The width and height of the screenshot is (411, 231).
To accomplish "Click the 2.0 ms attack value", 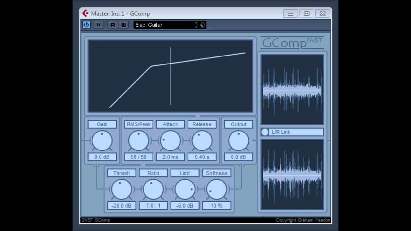I will point(170,157).
